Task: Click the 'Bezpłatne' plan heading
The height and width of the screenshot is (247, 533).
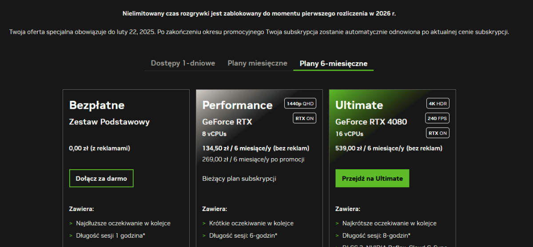Action: (x=97, y=105)
